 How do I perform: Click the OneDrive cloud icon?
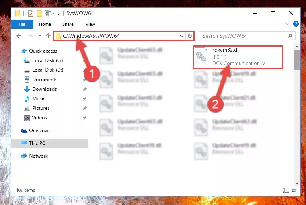point(24,131)
